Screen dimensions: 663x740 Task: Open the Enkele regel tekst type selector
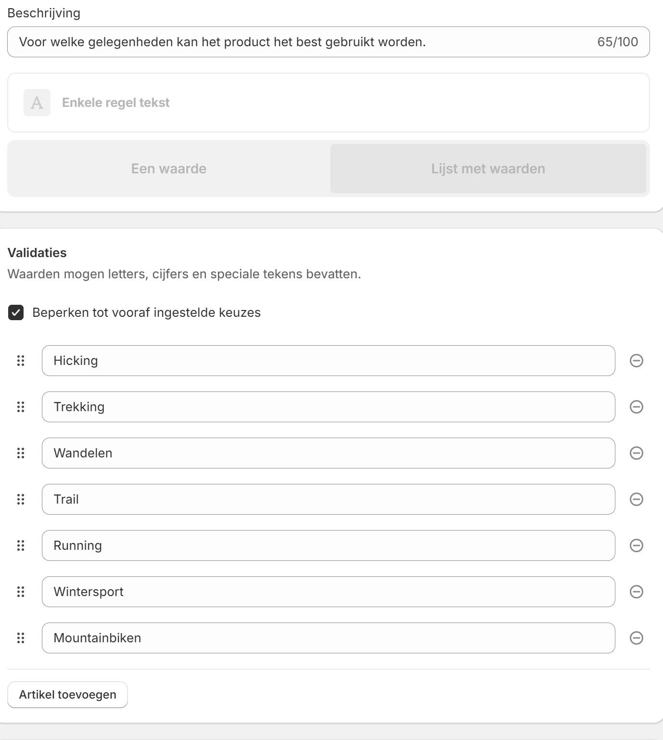pos(329,103)
